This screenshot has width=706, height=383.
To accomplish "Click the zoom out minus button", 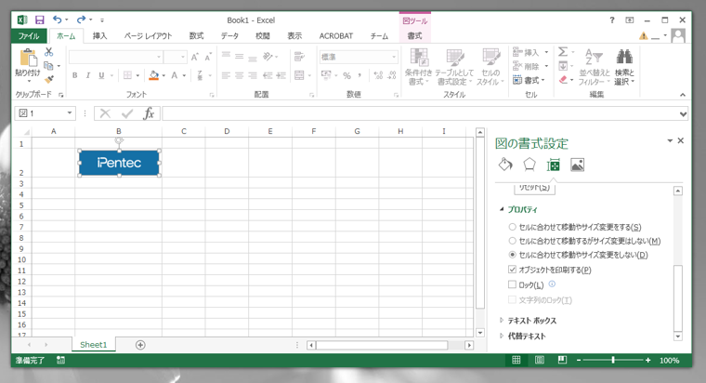I will pos(579,360).
